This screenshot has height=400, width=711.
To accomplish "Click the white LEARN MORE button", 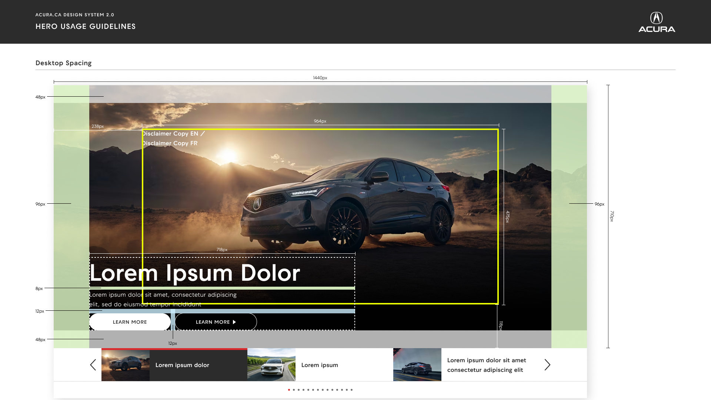I will (130, 322).
